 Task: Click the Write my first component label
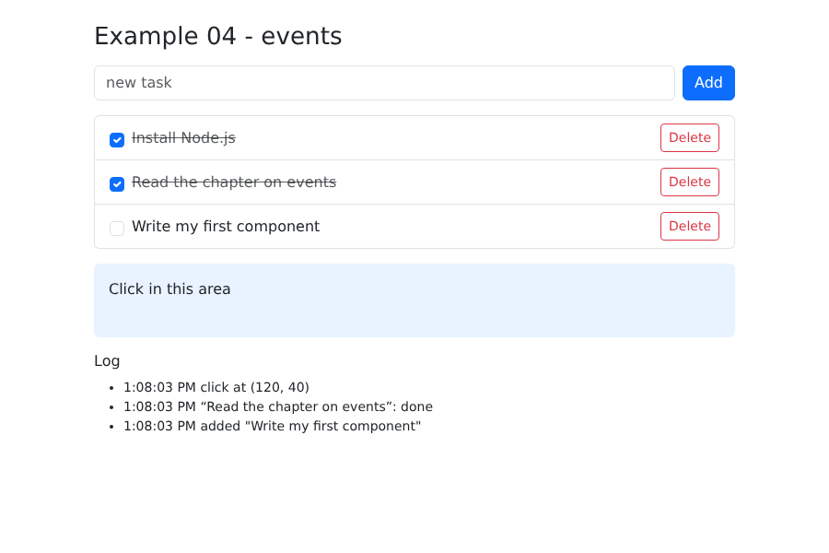point(226,227)
